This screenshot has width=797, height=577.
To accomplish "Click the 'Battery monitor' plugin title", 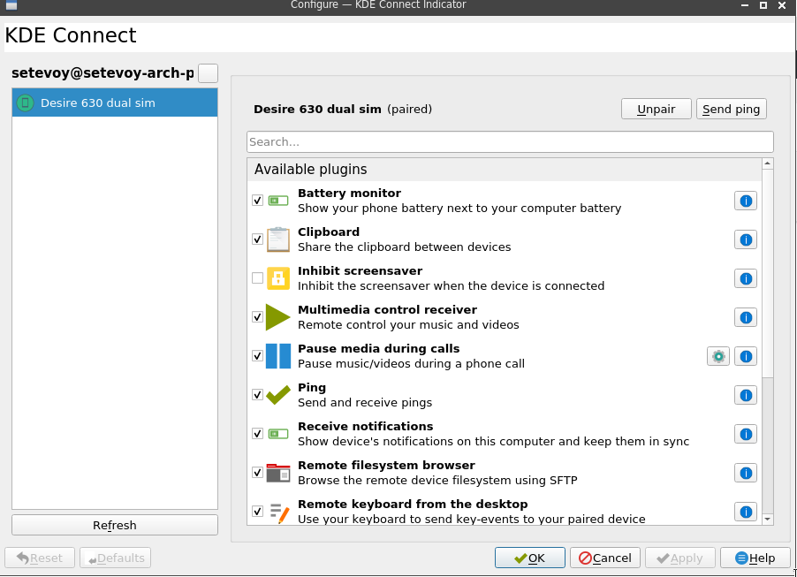I will pos(349,194).
